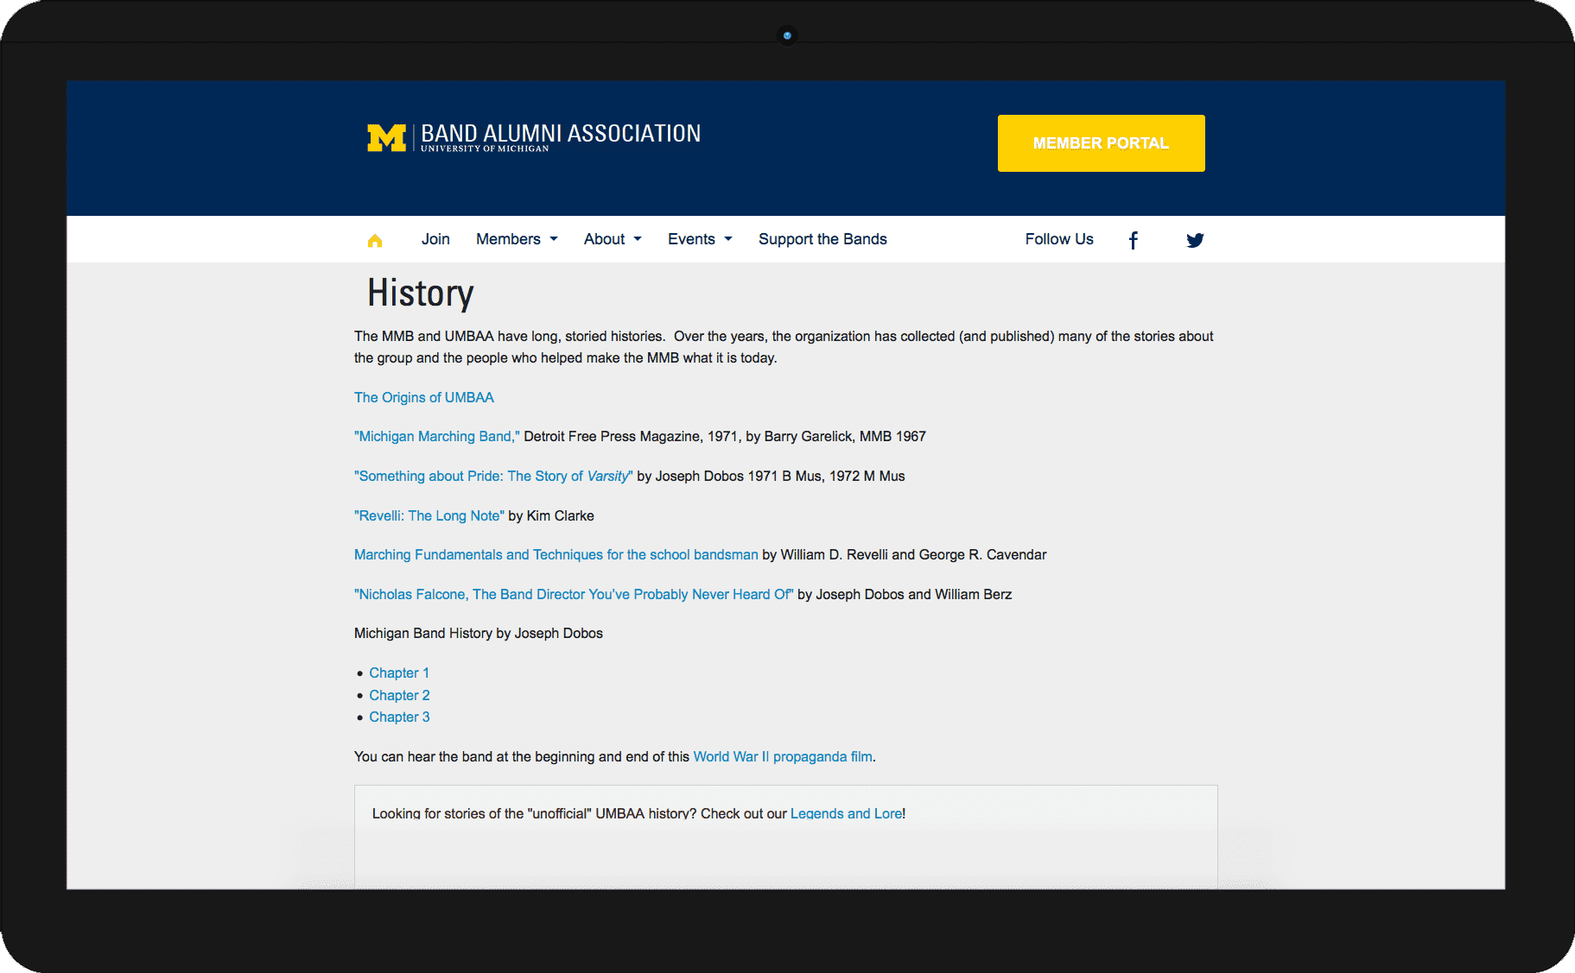
Task: Open the Facebook page icon
Action: click(x=1133, y=240)
